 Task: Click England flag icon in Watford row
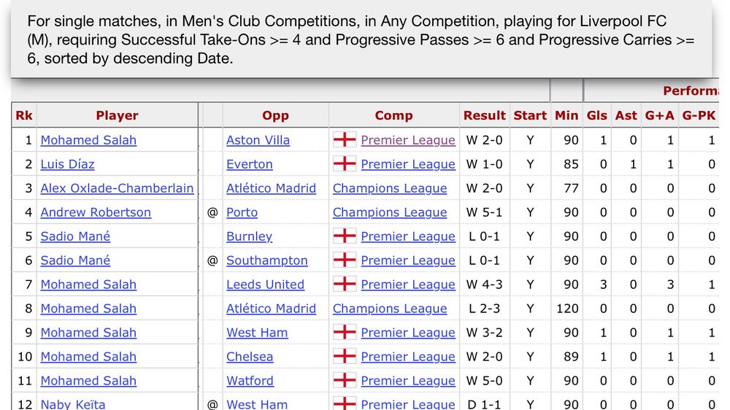[x=345, y=380]
